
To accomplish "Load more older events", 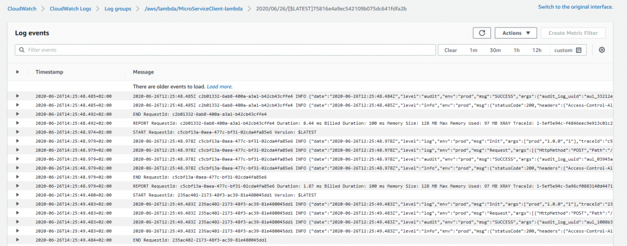I will click(219, 86).
